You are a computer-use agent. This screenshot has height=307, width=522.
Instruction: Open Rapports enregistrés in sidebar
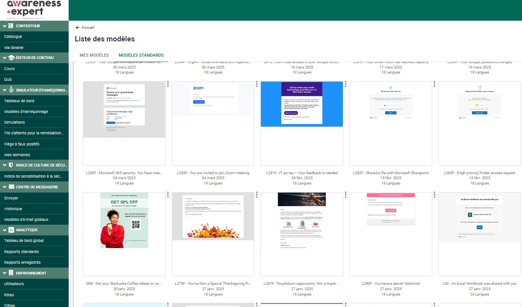pos(22,263)
